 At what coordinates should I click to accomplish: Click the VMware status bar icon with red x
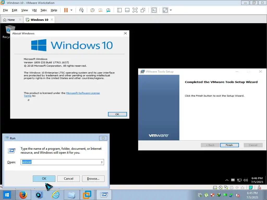point(259,187)
